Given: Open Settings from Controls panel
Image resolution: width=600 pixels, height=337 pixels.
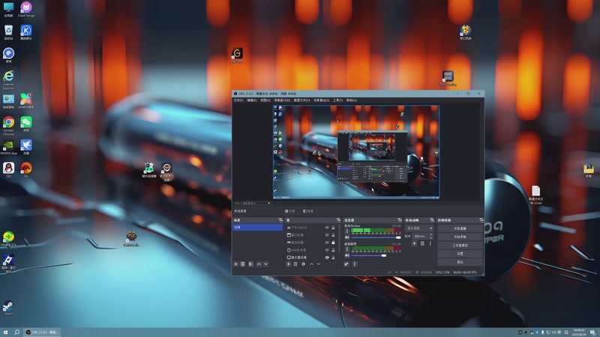Looking at the screenshot, I should pyautogui.click(x=460, y=254).
